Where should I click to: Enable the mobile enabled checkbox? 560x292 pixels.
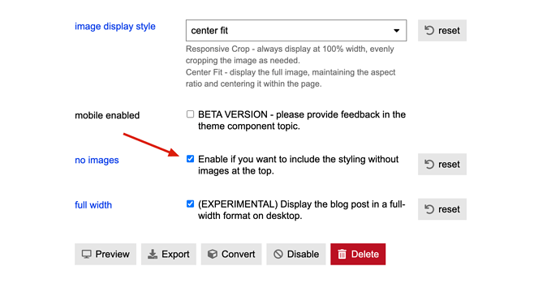[x=191, y=114]
